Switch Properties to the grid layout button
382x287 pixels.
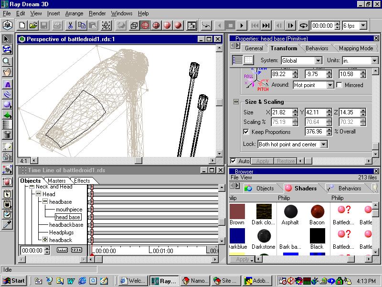(x=248, y=60)
